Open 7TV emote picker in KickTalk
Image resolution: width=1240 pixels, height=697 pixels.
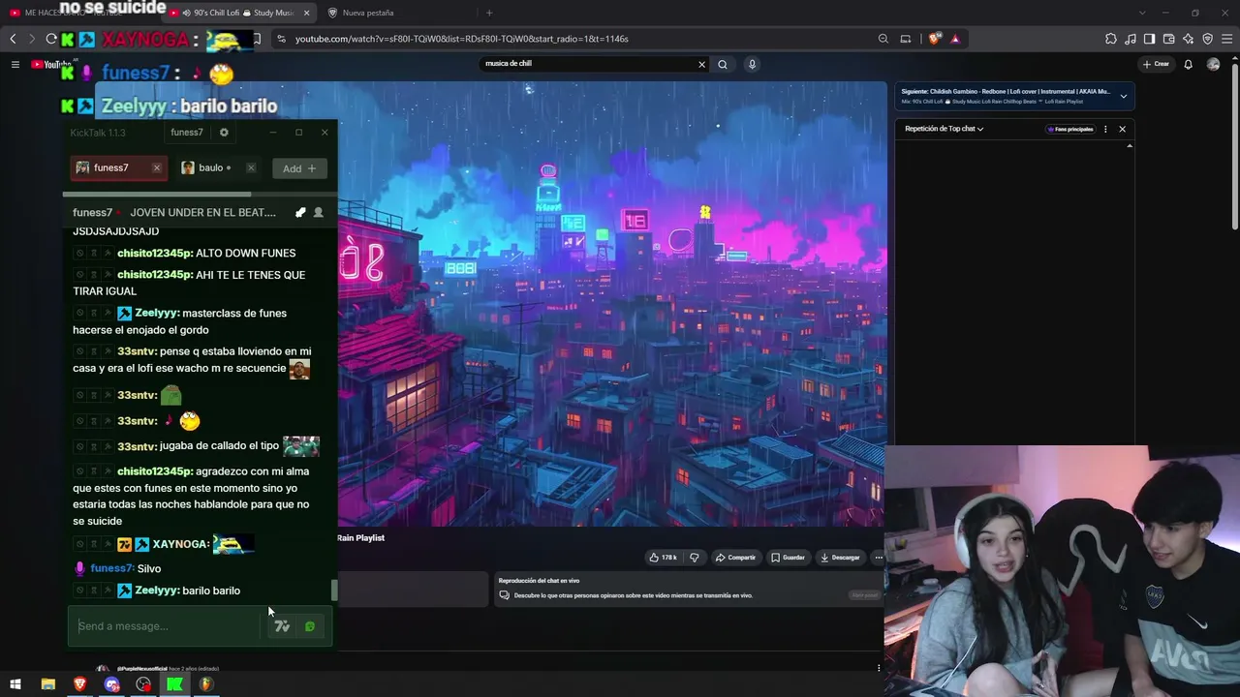[282, 626]
